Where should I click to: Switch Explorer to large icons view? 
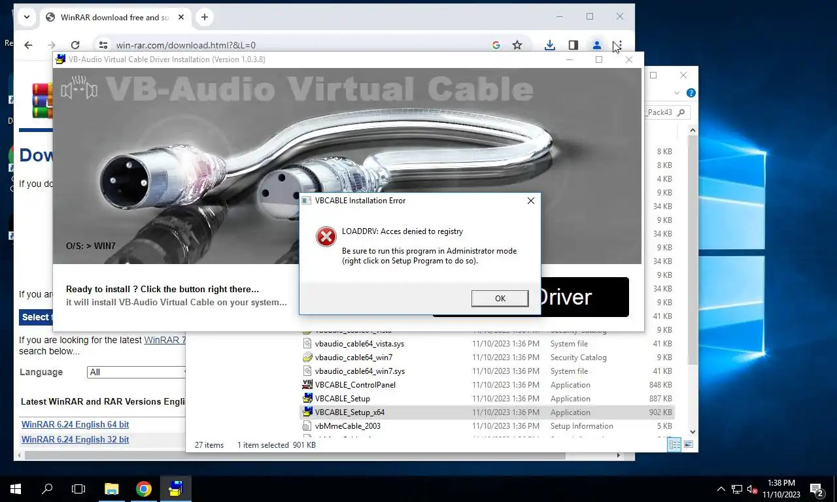click(688, 444)
